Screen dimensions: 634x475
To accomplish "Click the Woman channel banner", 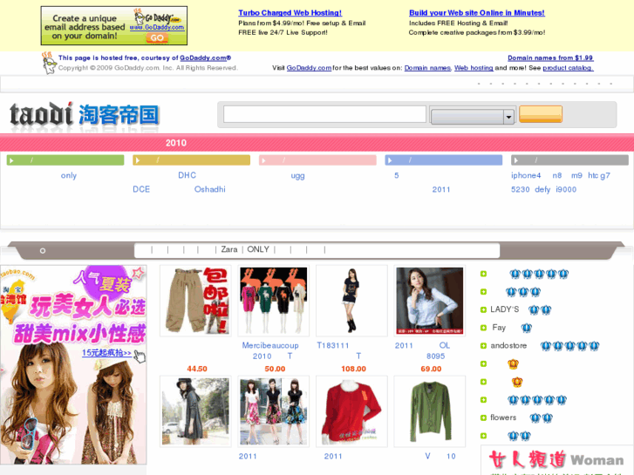I will pos(556,460).
